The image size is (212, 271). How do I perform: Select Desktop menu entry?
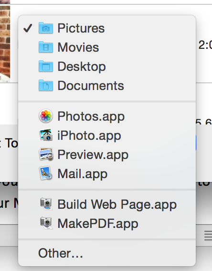click(x=107, y=67)
